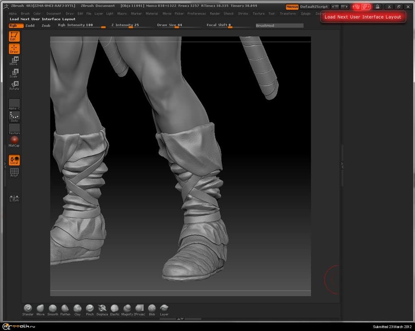The width and height of the screenshot is (415, 331).
Task: Open the Alpha selector thumbnail
Action: [14, 104]
